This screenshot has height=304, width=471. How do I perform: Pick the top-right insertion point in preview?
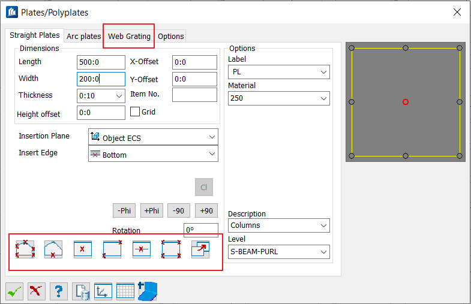click(460, 48)
